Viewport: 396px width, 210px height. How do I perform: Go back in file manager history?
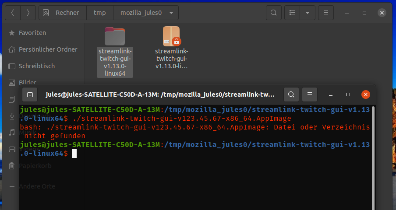(x=13, y=13)
